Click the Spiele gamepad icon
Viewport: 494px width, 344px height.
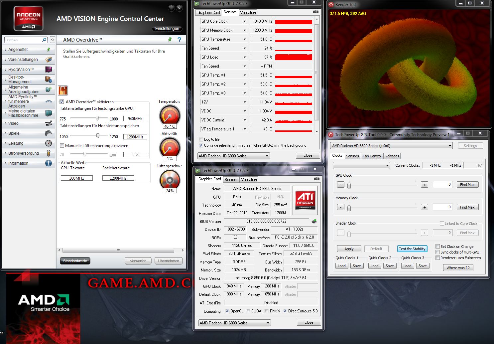[49, 133]
